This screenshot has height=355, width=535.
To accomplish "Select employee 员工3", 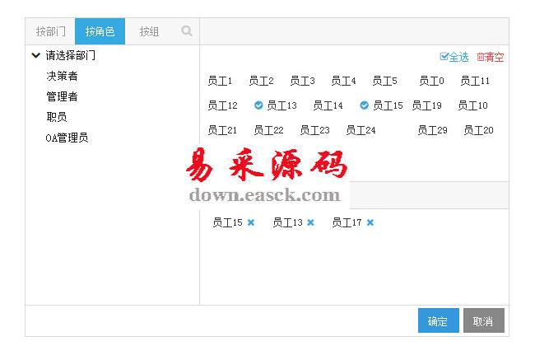I will 303,81.
